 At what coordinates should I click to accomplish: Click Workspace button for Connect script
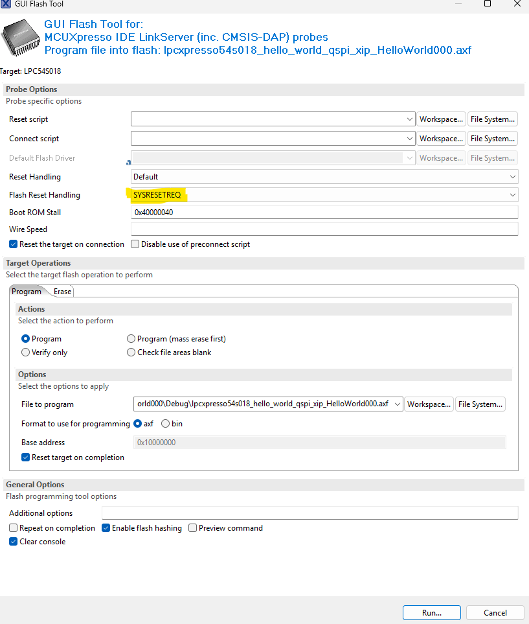[441, 139]
